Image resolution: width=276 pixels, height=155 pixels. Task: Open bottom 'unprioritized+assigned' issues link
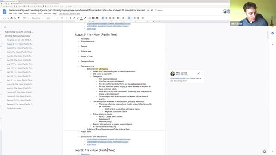click(x=108, y=142)
